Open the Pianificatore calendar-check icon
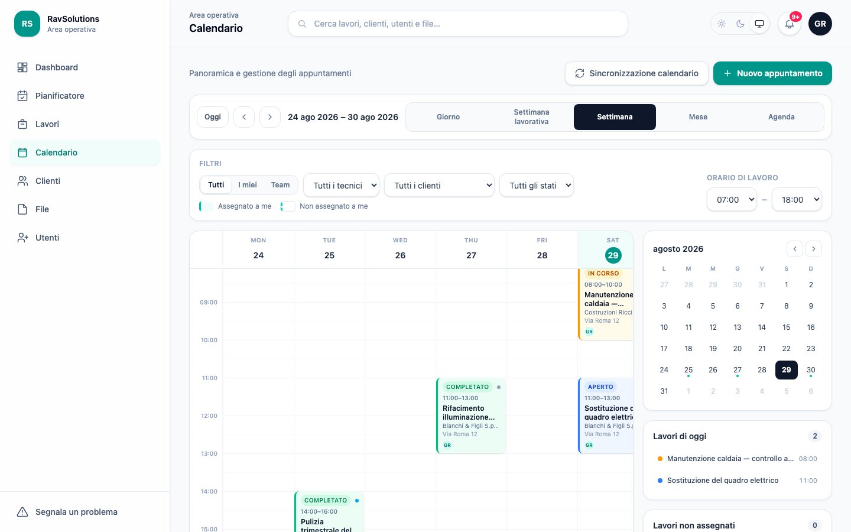Image resolution: width=851 pixels, height=532 pixels. pyautogui.click(x=22, y=96)
